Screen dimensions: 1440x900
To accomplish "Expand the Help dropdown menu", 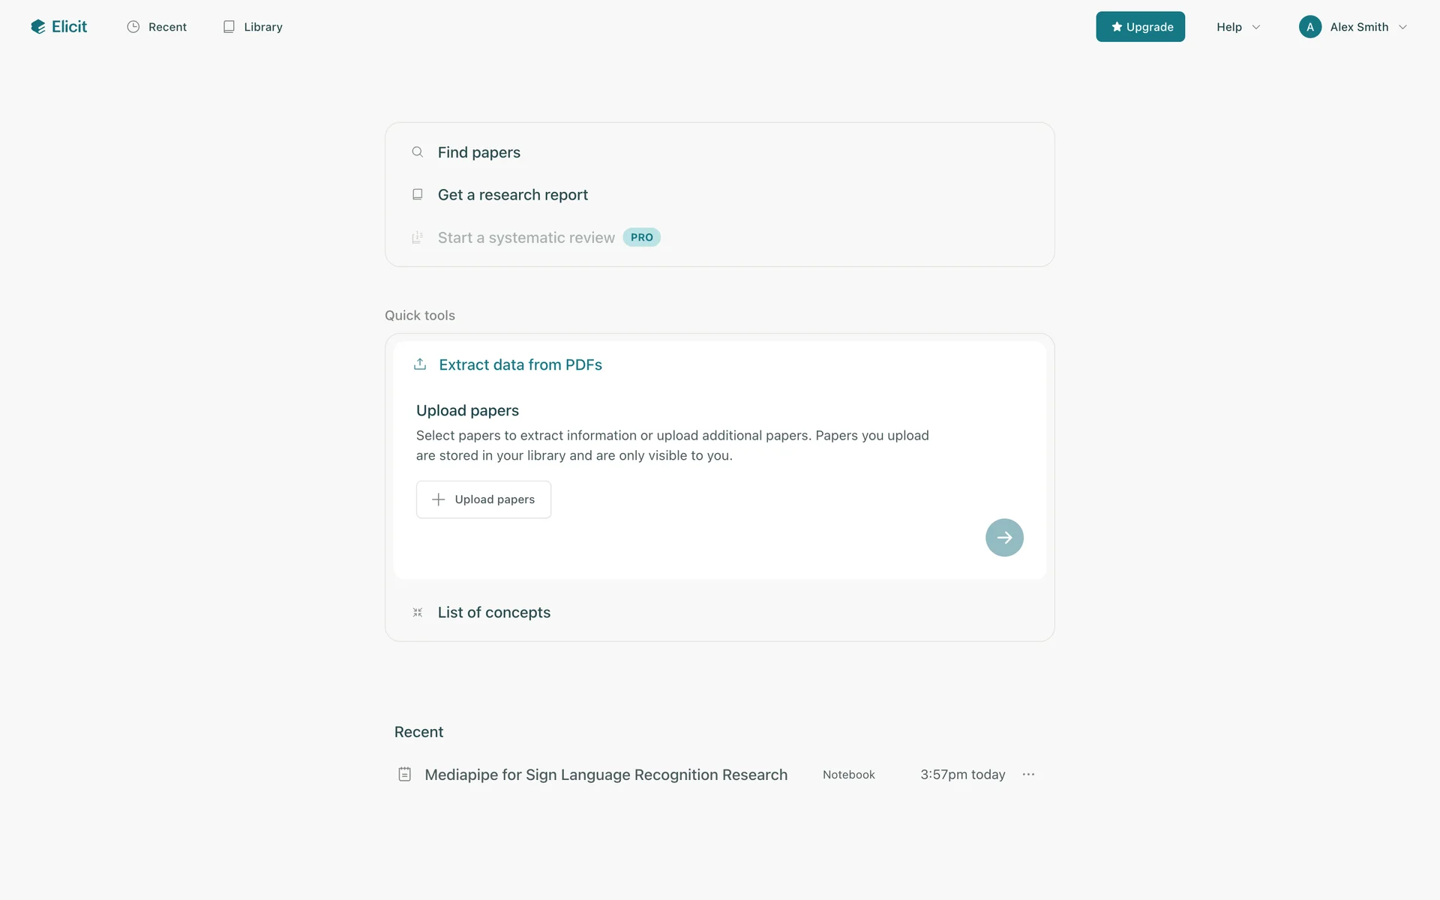I will 1237,27.
